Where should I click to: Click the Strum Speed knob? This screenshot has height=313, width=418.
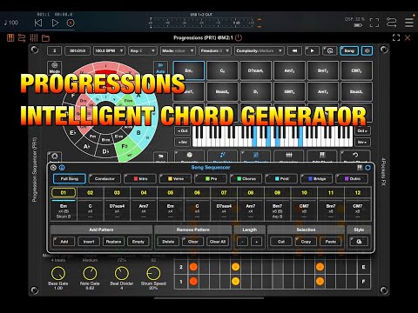[x=153, y=273]
